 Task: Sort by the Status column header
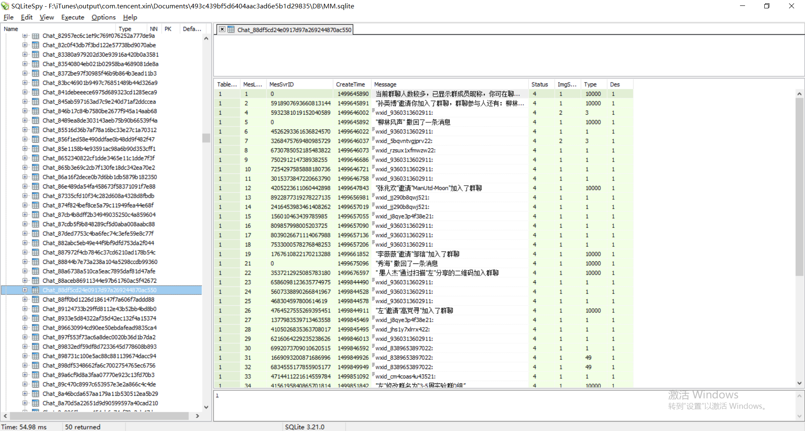tap(542, 84)
